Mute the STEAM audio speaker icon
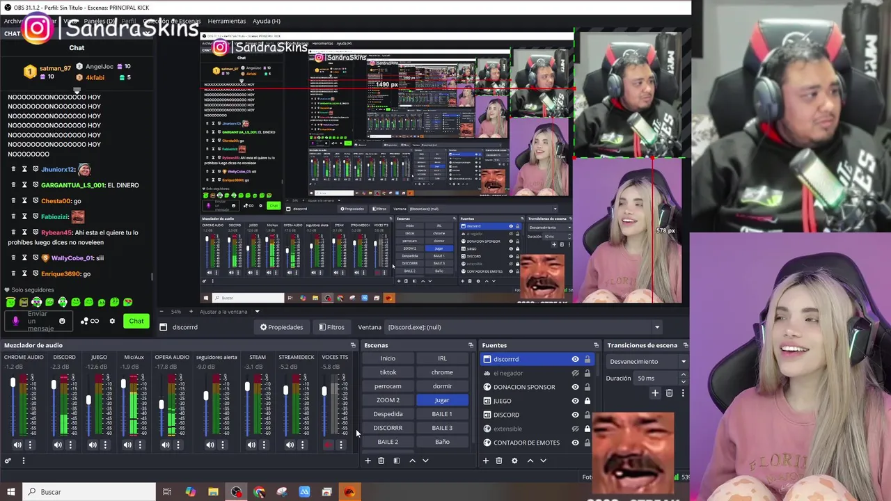Viewport: 891px width, 501px height. tap(251, 445)
